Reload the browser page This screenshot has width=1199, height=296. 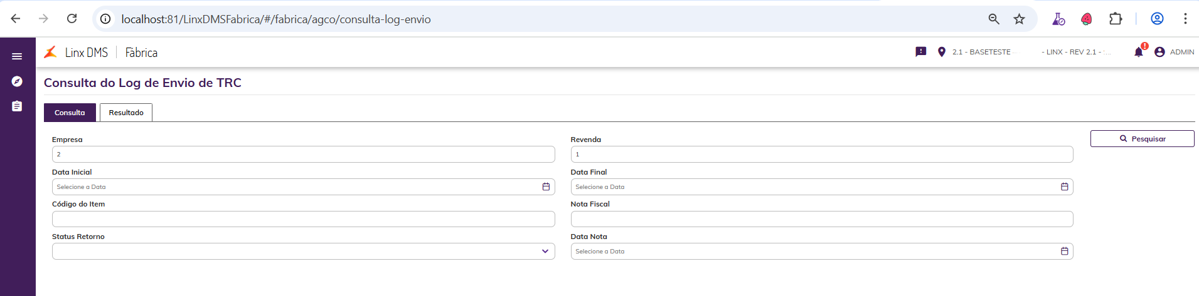coord(72,19)
